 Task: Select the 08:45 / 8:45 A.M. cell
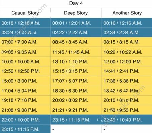click(76, 42)
